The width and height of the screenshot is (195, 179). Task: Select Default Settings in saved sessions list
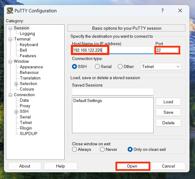(x=87, y=101)
